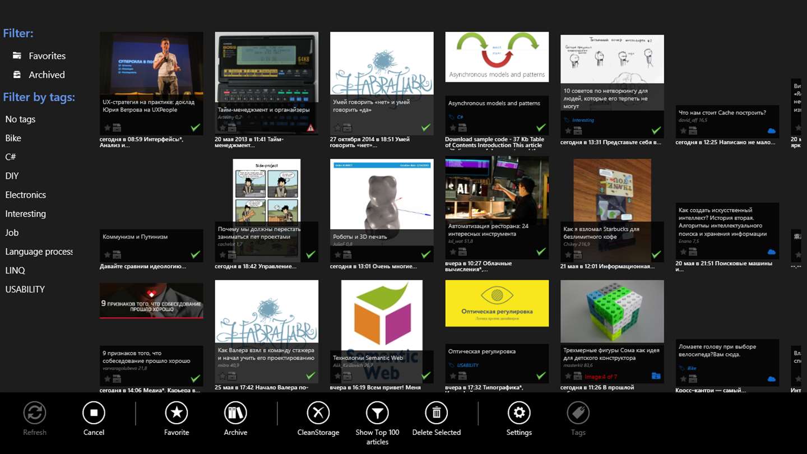Click the CleanStorage icon
Screen dimensions: 807x454
(x=318, y=414)
